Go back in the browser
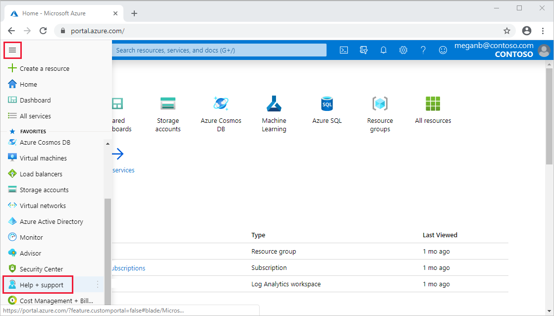 click(x=11, y=31)
